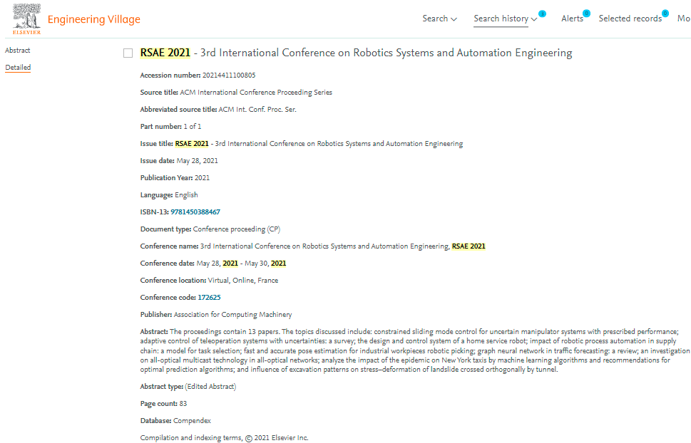Click the Alerts notification badge
The width and height of the screenshot is (691, 443).
[x=586, y=14]
